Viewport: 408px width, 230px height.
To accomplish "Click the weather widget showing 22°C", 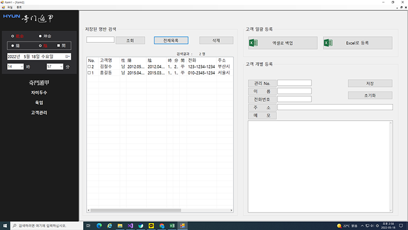I will pyautogui.click(x=347, y=226).
